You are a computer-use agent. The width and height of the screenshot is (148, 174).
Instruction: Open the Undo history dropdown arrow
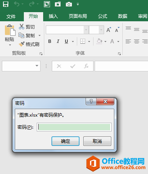tap(23, 4)
